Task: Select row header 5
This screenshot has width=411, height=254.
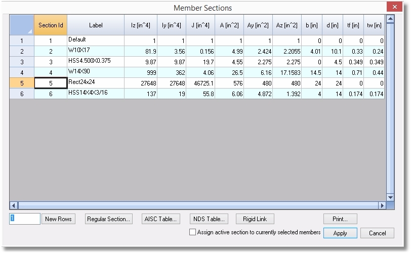Action: (22, 83)
